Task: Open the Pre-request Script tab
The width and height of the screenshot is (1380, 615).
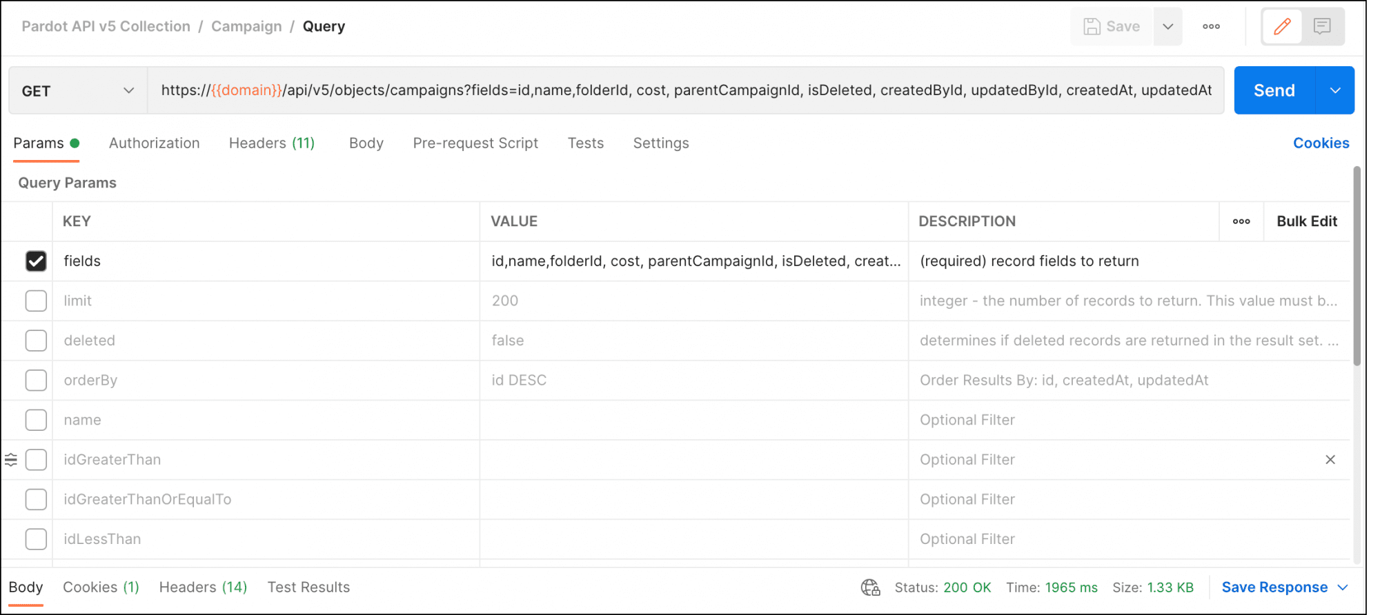Action: (475, 143)
